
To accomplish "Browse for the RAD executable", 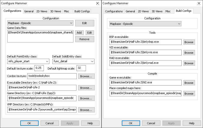I will (189, 63).
